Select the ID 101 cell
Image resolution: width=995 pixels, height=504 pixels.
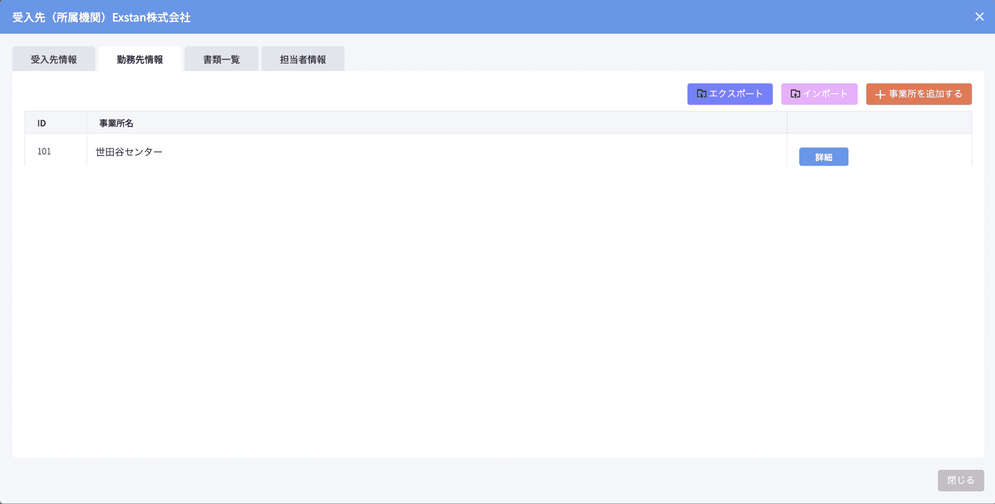[x=44, y=151]
